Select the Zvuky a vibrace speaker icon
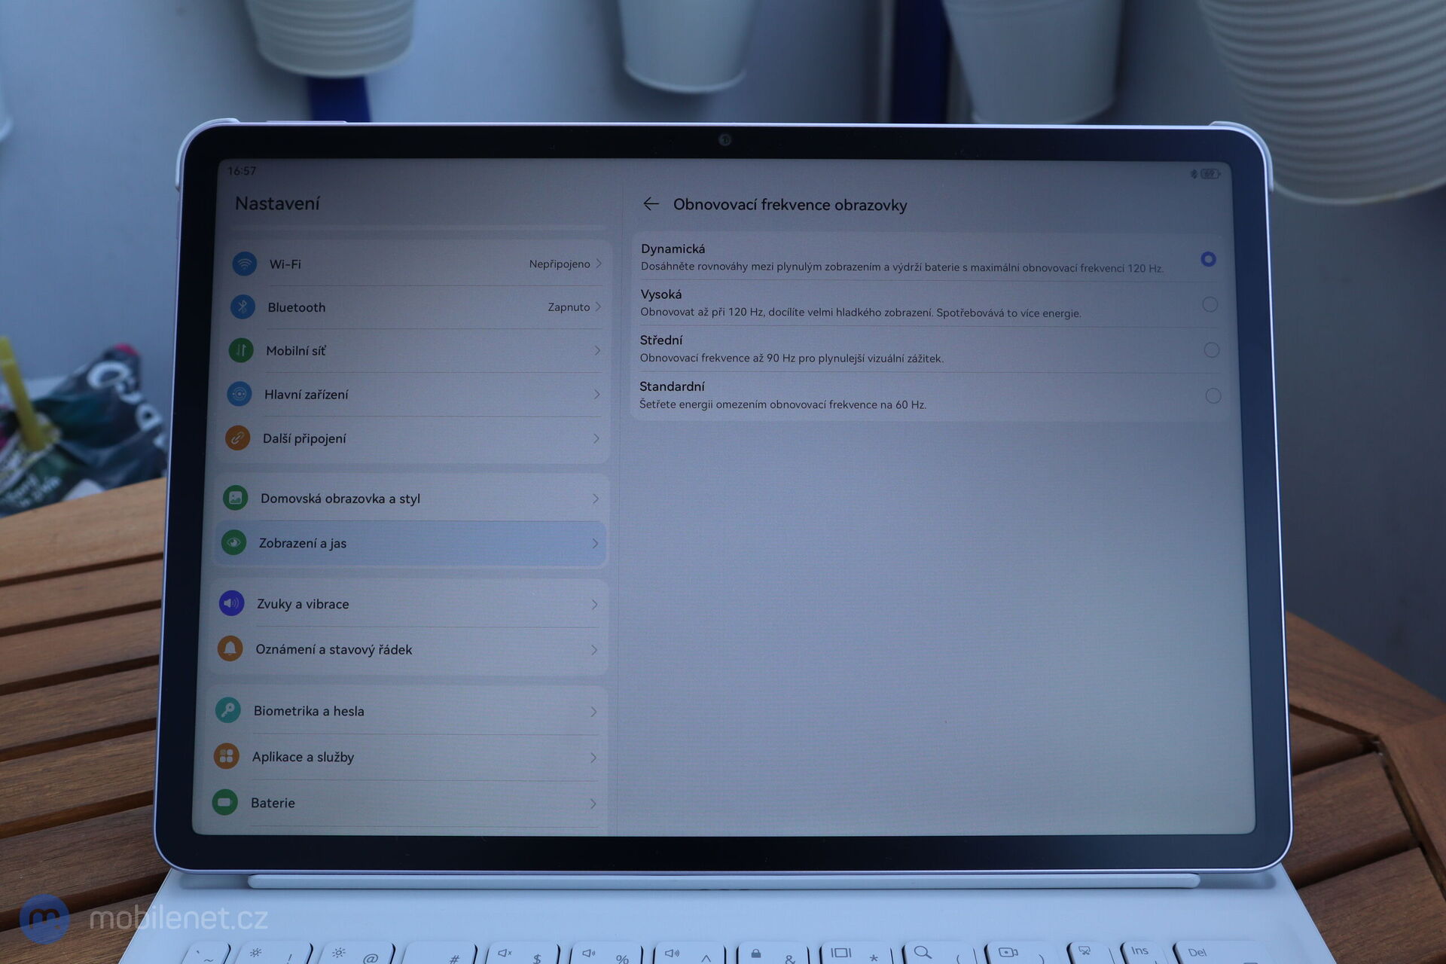Image resolution: width=1446 pixels, height=964 pixels. (231, 603)
